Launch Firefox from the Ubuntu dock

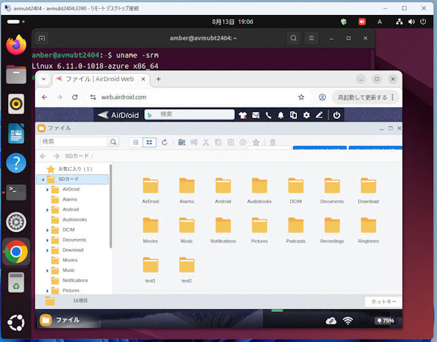(16, 45)
